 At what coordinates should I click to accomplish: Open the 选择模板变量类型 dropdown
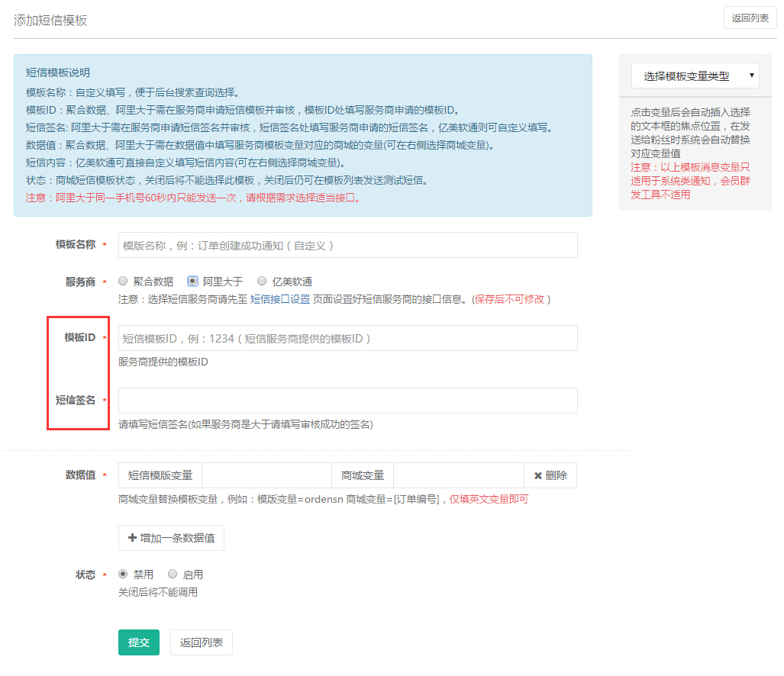click(695, 76)
